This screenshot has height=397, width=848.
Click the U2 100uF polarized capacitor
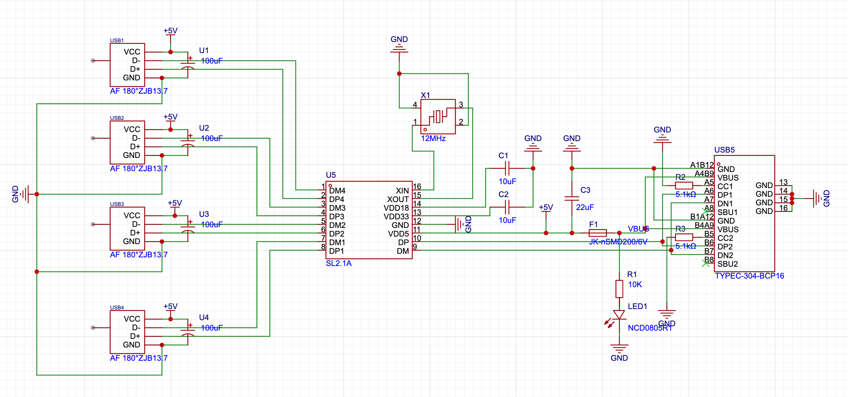188,143
